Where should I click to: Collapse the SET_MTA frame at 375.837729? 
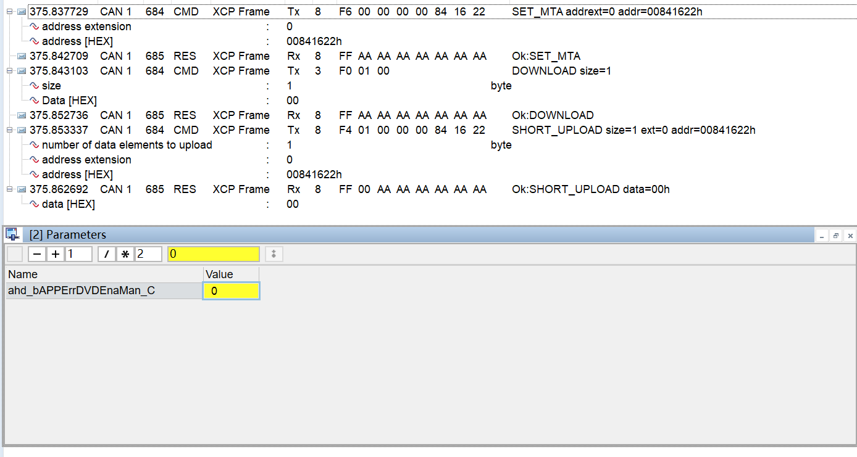click(x=9, y=12)
